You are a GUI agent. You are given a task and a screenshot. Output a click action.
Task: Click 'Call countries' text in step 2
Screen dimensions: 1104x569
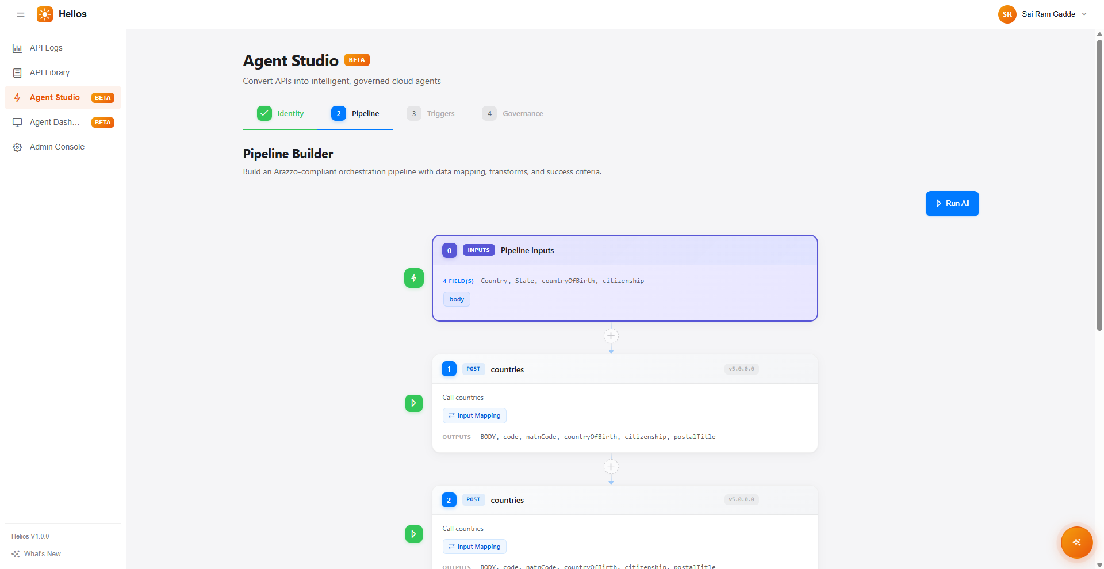click(x=463, y=529)
